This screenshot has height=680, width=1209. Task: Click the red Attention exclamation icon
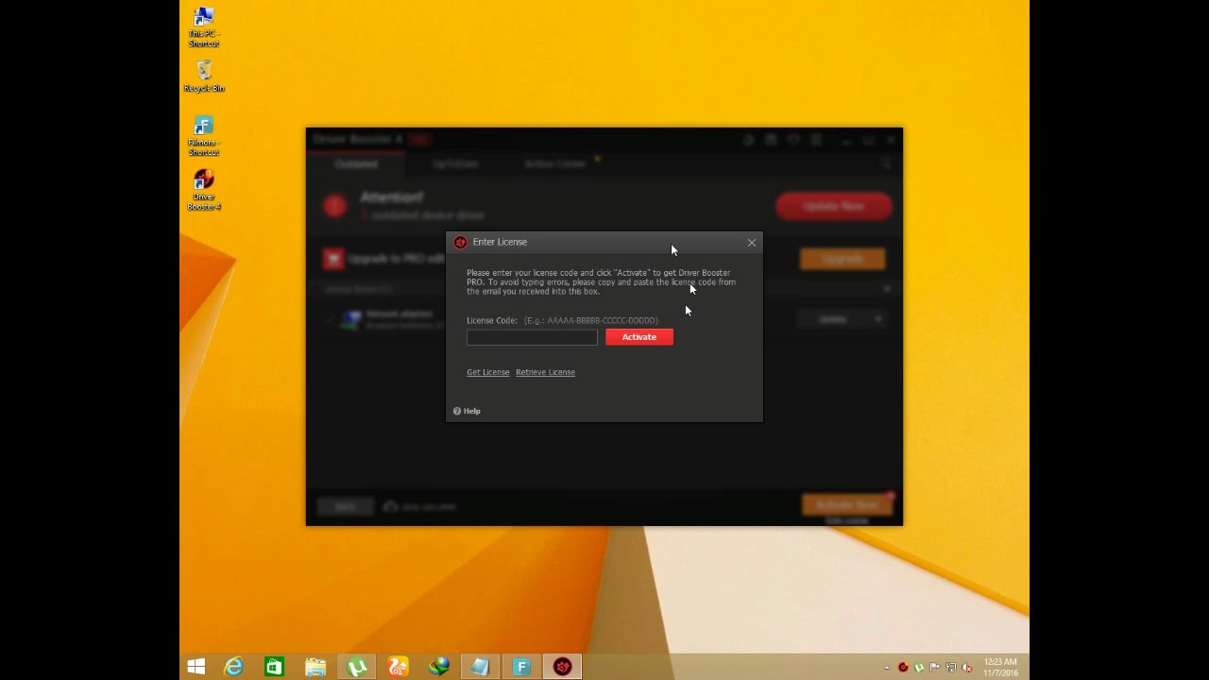click(x=334, y=206)
